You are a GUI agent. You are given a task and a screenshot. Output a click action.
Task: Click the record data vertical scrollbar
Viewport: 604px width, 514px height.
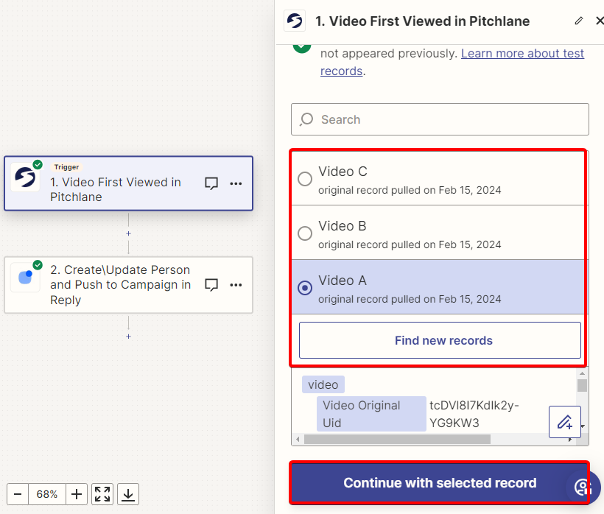point(582,385)
